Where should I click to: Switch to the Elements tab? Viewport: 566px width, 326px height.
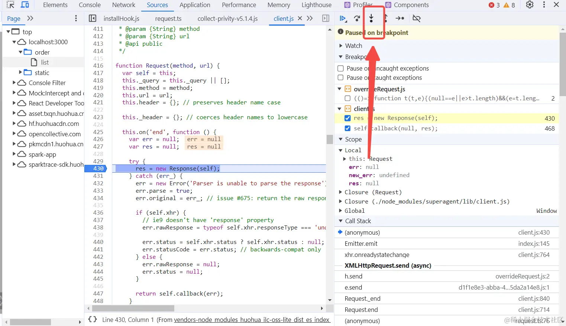click(x=55, y=5)
